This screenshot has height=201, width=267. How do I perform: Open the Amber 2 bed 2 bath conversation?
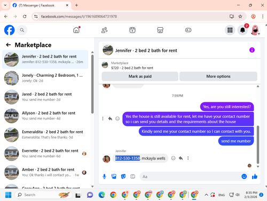tap(45, 172)
